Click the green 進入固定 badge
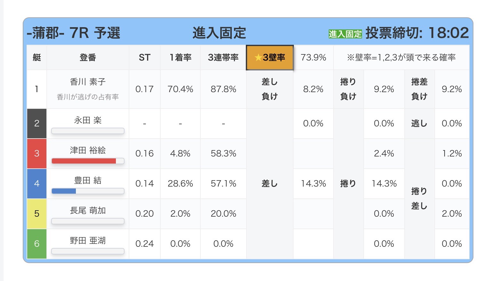Viewport: 492px width, 281px height. pos(345,34)
